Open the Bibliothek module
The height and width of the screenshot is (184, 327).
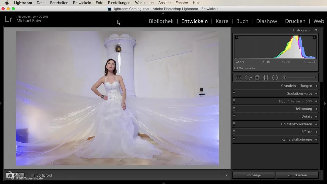pyautogui.click(x=161, y=21)
